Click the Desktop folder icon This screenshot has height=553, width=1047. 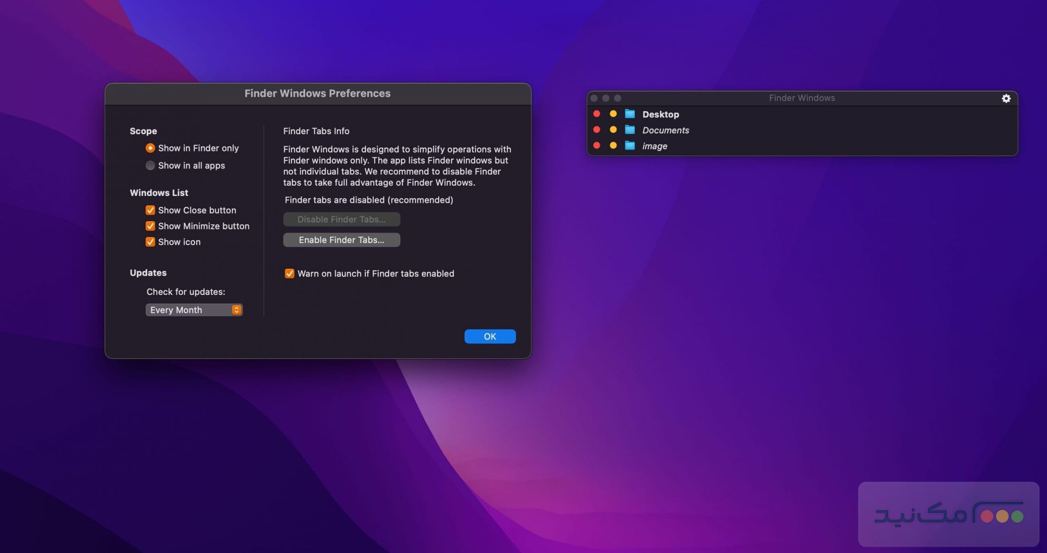pyautogui.click(x=630, y=114)
